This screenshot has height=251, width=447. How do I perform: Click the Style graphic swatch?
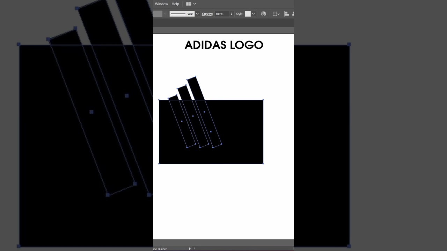[x=248, y=14]
